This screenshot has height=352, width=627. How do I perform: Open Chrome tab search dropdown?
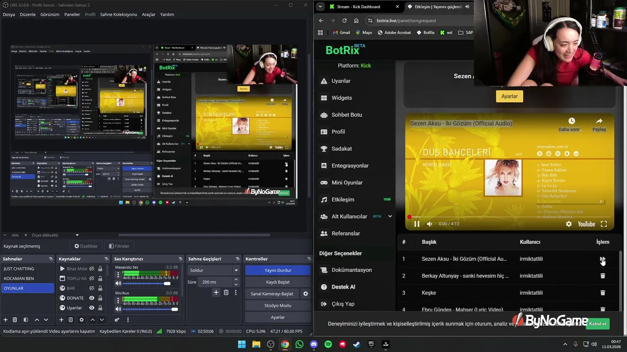click(320, 7)
